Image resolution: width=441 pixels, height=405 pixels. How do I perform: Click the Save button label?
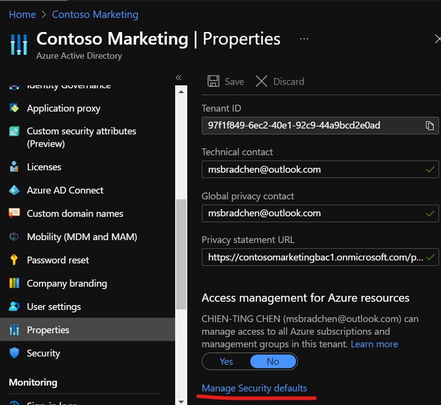234,81
